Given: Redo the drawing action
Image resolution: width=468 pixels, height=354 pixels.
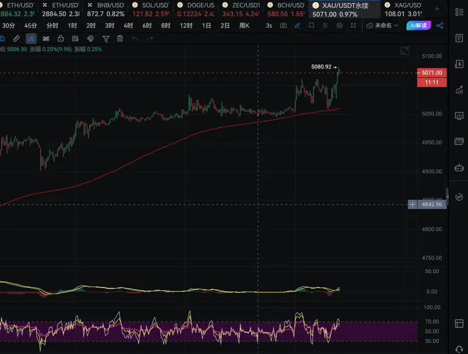Looking at the screenshot, I should [x=150, y=38].
